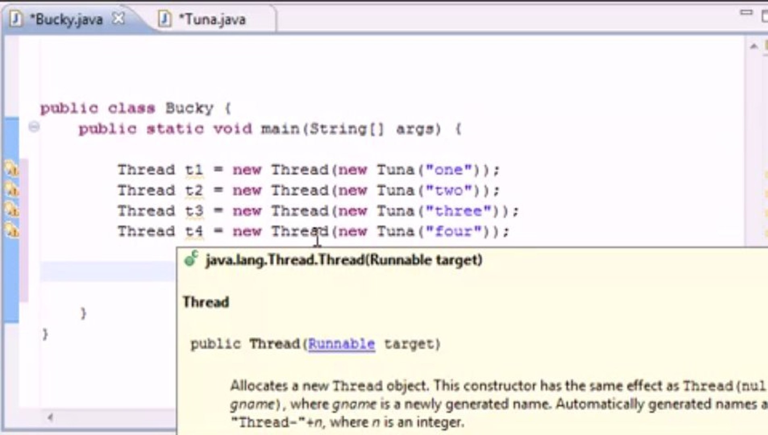Click the string literal "three"

pos(459,211)
